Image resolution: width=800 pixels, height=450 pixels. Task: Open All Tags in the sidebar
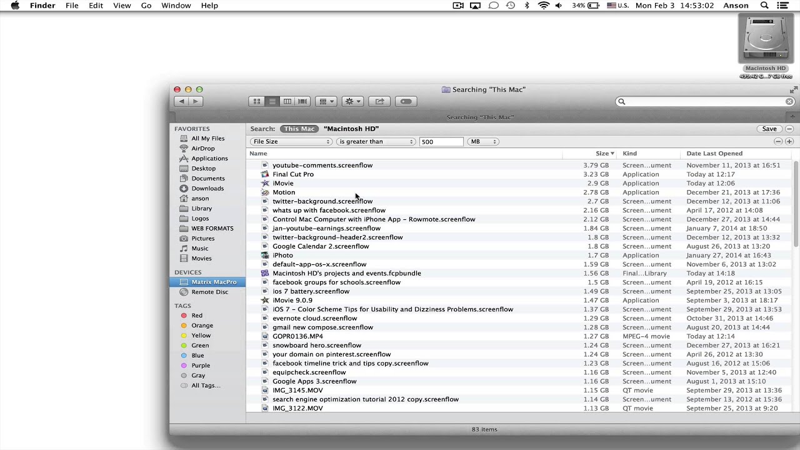[206, 386]
